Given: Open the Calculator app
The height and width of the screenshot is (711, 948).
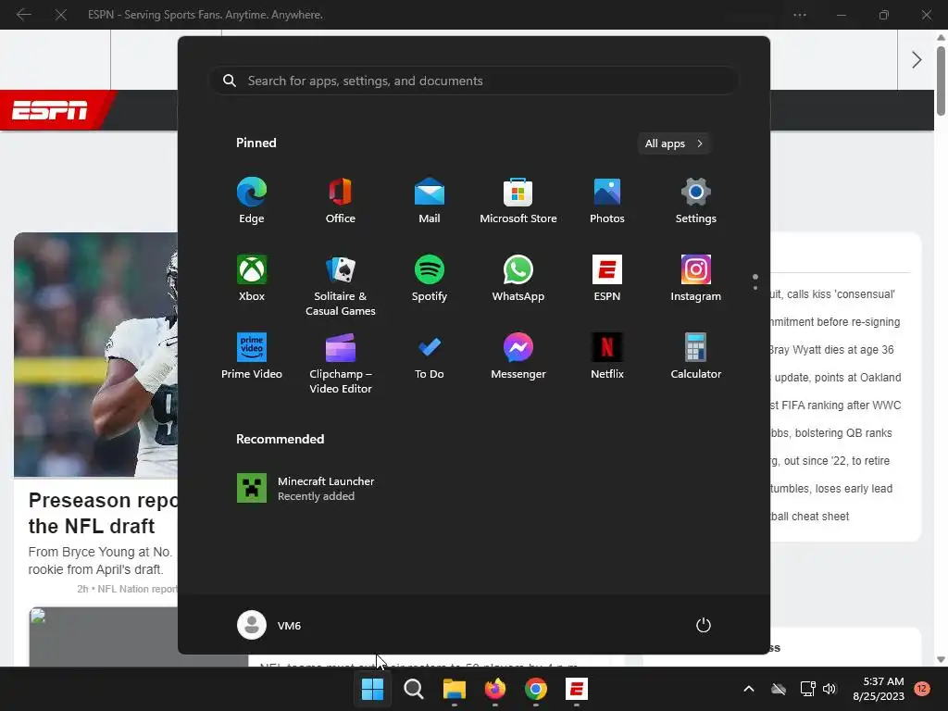Looking at the screenshot, I should point(696,356).
